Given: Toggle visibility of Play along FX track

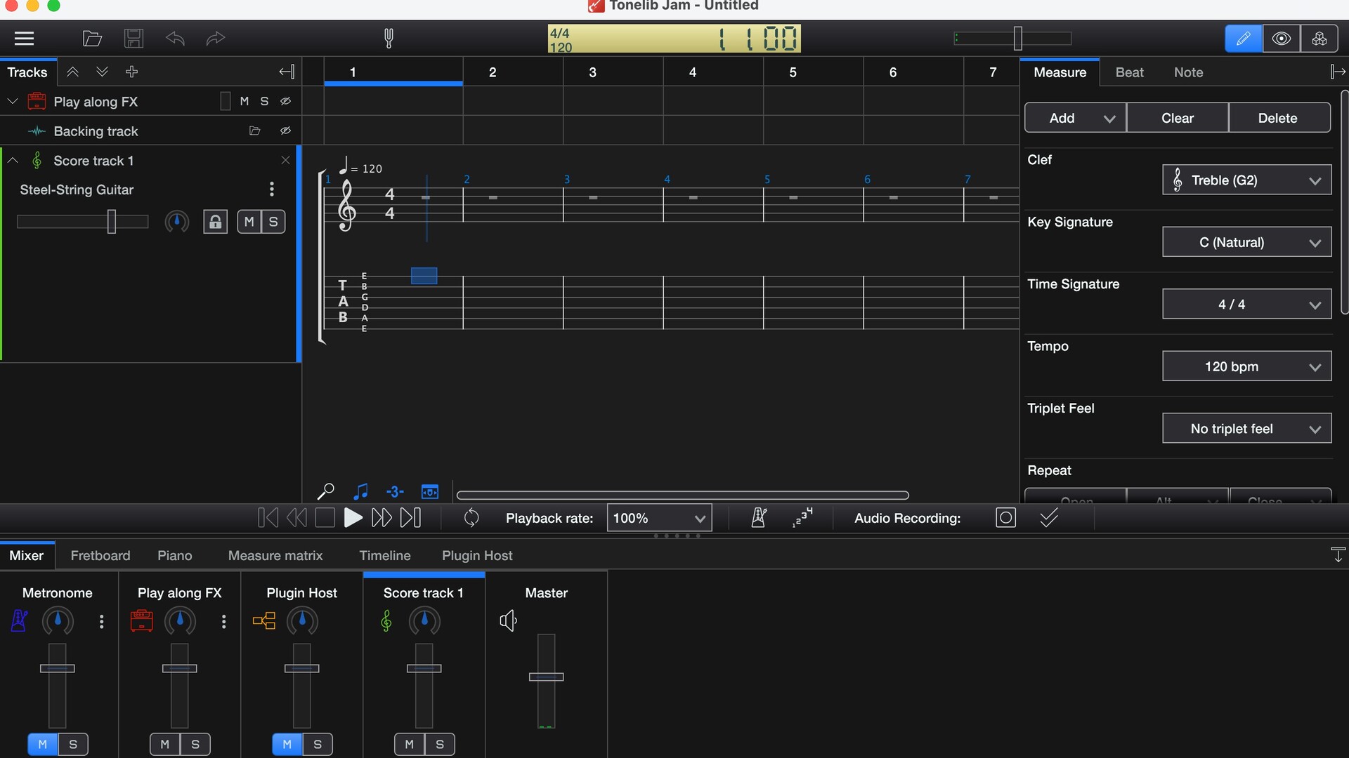Looking at the screenshot, I should (285, 102).
